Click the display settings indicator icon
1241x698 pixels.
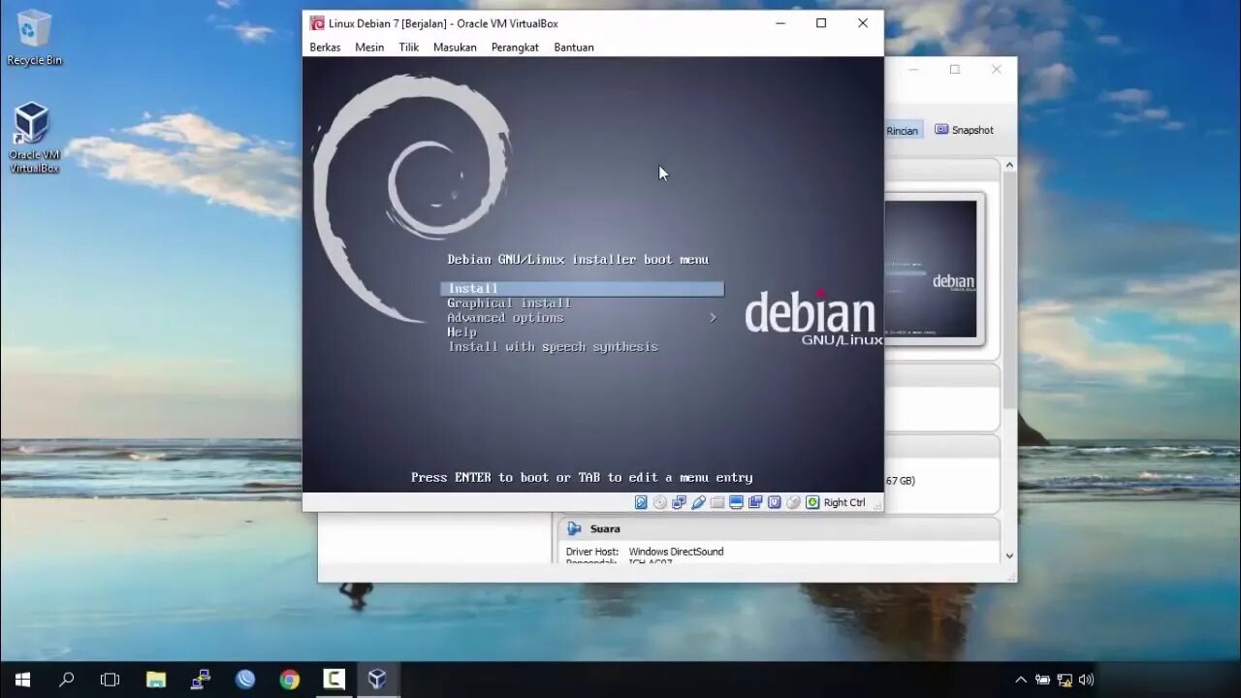[x=736, y=502]
